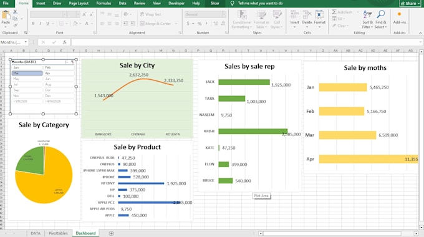Click the Center align icon
The height and width of the screenshot is (237, 424).
tap(109, 24)
